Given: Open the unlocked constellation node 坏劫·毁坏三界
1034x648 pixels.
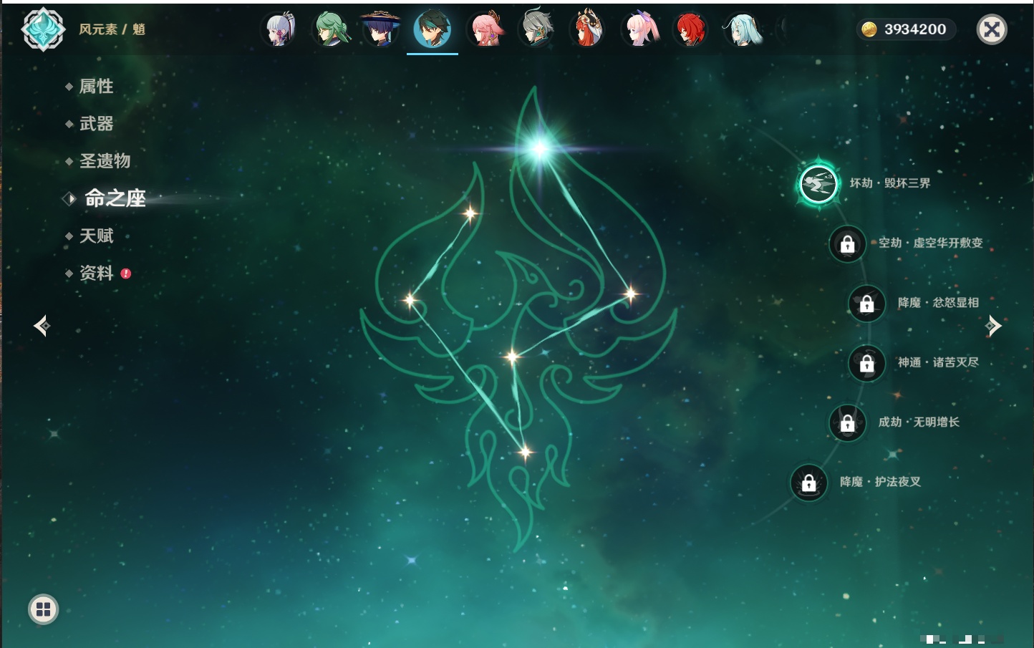Looking at the screenshot, I should (x=818, y=184).
